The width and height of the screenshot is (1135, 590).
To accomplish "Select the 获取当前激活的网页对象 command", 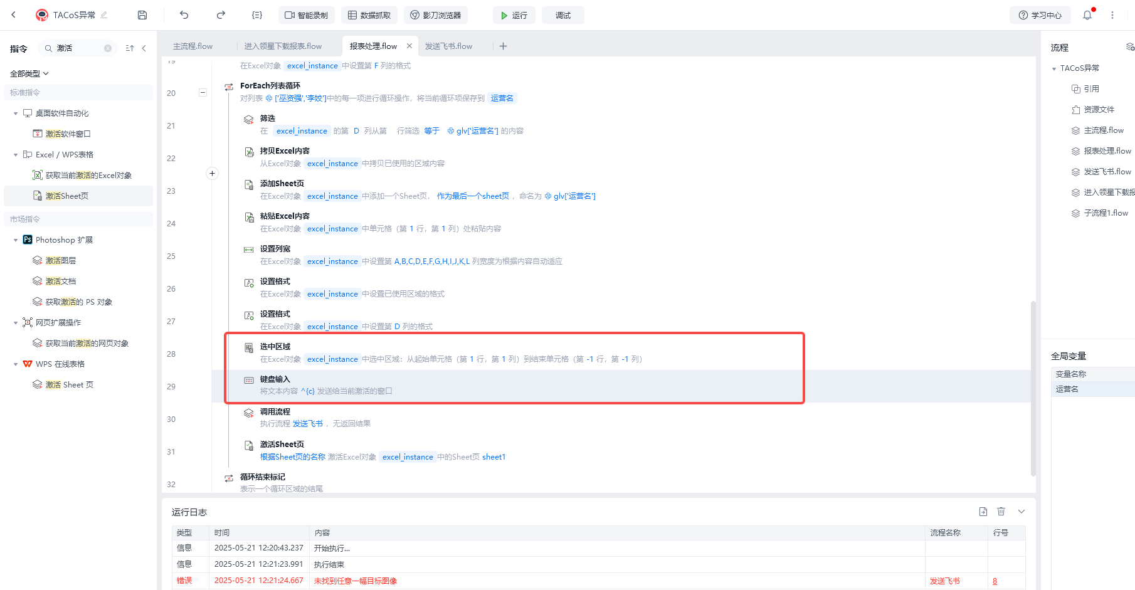I will [x=78, y=344].
